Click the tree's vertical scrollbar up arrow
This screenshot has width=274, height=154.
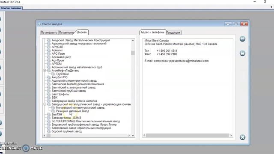(133, 41)
